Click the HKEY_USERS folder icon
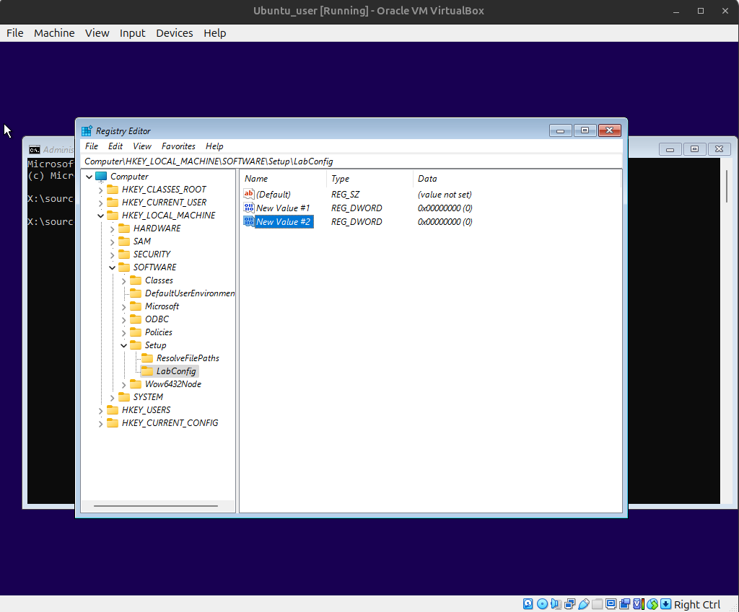The height and width of the screenshot is (612, 739). [x=113, y=410]
